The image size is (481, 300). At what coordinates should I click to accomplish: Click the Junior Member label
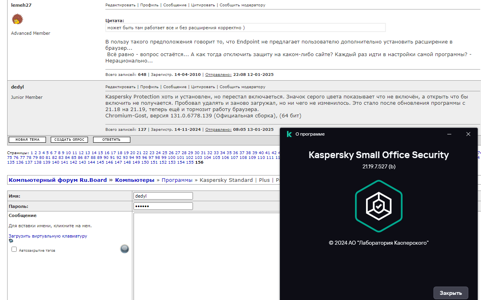27,97
